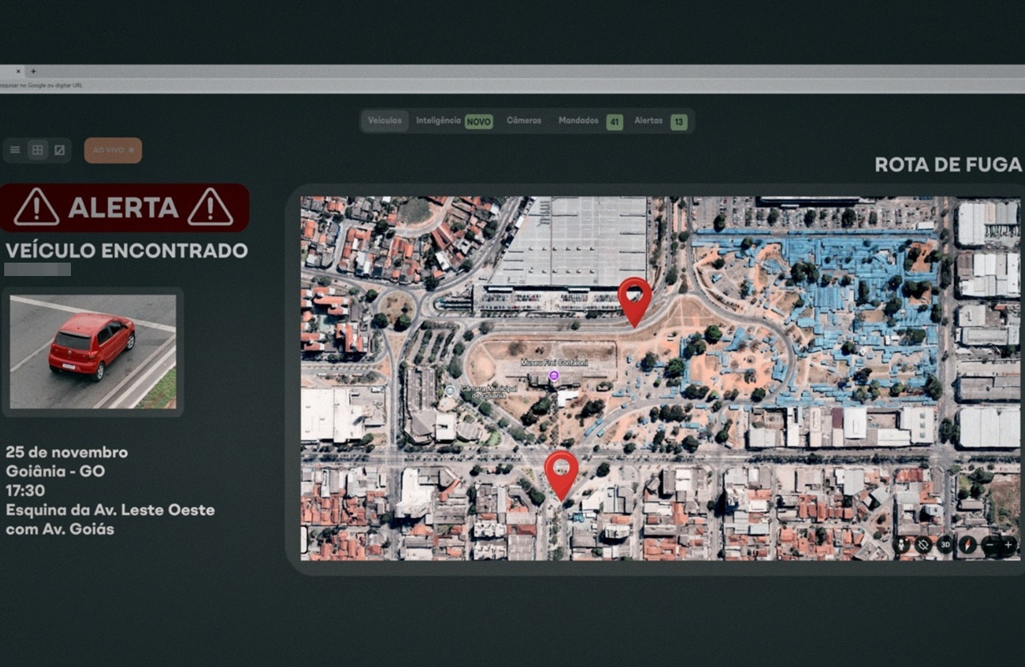The image size is (1025, 667).
Task: Click the map rotation/tilt reset icon
Action: [923, 545]
